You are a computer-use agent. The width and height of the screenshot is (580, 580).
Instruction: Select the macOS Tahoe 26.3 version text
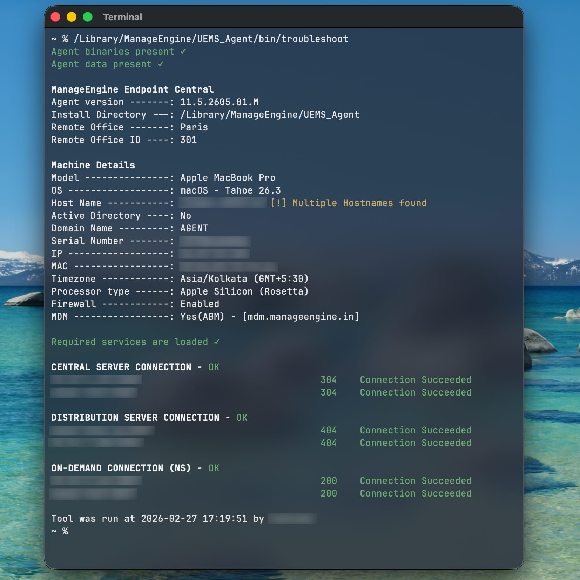230,190
